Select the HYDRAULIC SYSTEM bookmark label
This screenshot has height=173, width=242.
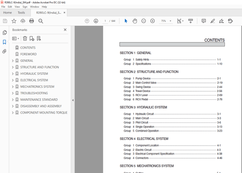tap(34, 74)
